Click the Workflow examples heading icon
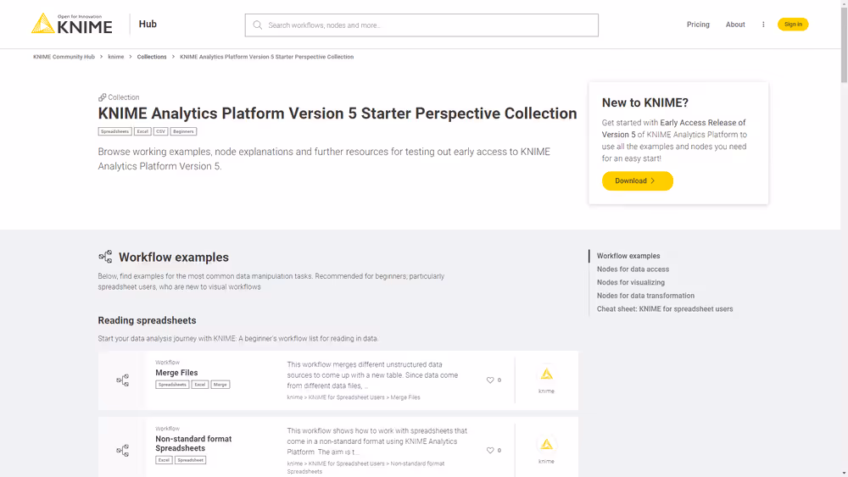This screenshot has height=477, width=848. click(x=105, y=257)
